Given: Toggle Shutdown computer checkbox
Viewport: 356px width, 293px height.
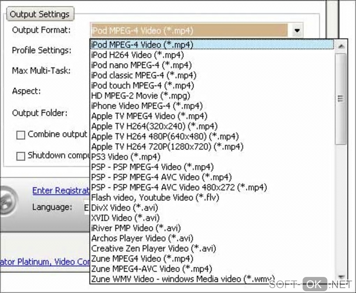Looking at the screenshot, I should pos(21,156).
